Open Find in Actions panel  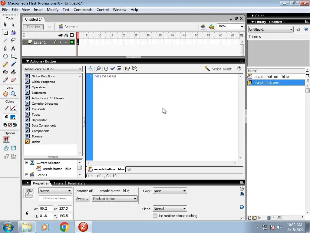(98, 69)
